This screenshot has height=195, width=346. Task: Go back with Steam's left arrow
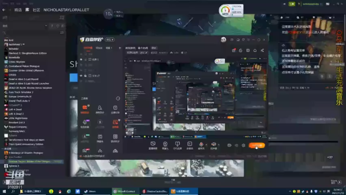4,10
